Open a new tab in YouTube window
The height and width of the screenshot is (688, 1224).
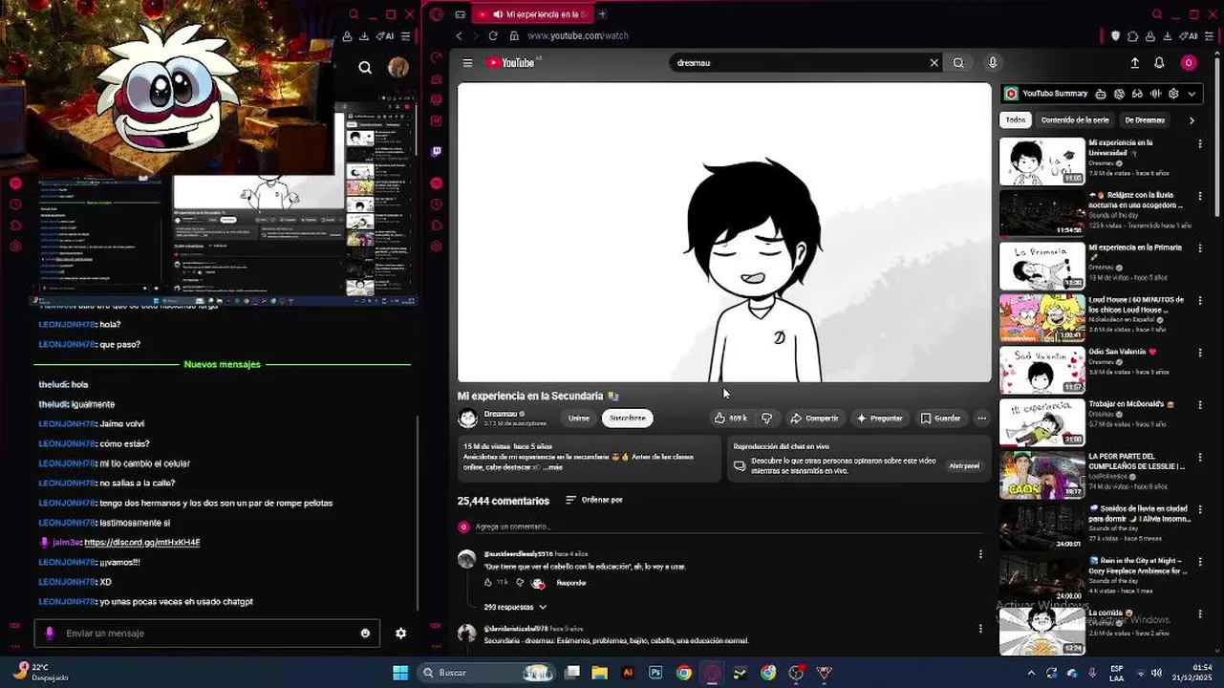602,14
